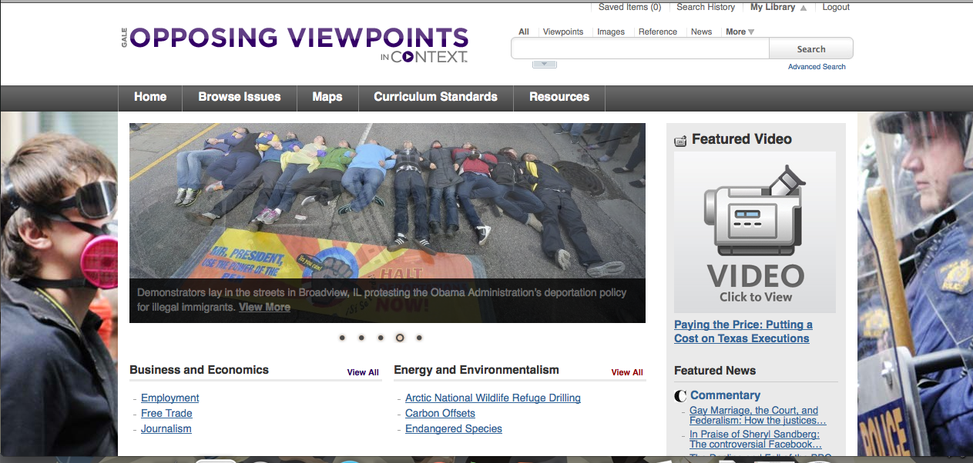The image size is (973, 463).
Task: Click the demonstrators protest banner image
Action: (388, 223)
